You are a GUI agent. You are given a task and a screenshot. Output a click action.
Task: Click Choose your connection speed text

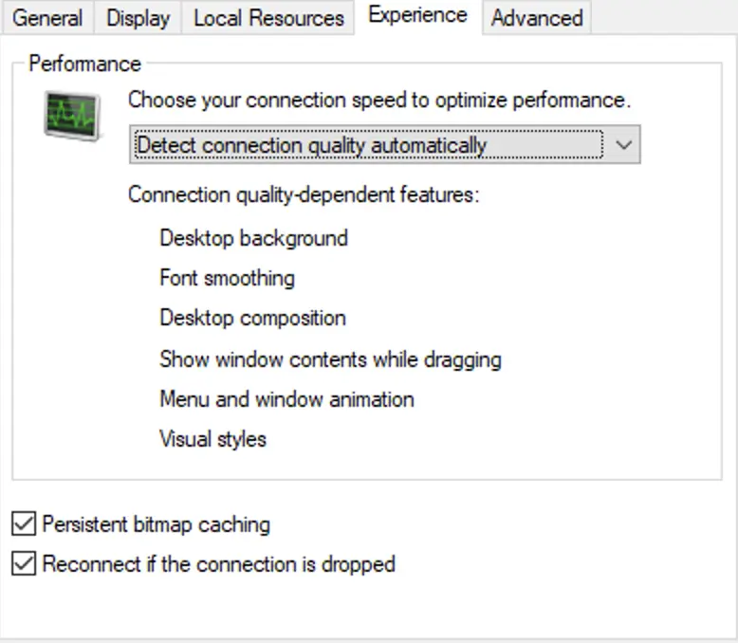point(378,101)
